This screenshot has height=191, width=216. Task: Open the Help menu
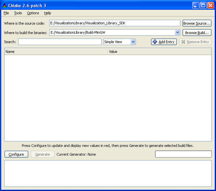tap(48, 13)
